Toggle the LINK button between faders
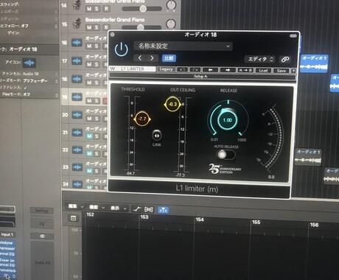The image size is (339, 280). (x=157, y=136)
